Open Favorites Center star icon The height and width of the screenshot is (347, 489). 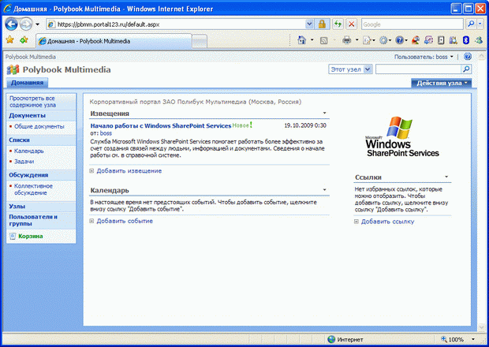point(9,40)
